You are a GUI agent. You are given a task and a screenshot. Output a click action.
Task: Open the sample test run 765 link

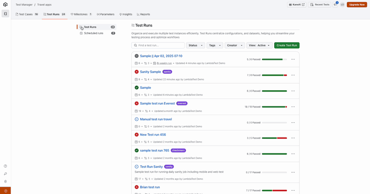(x=154, y=150)
